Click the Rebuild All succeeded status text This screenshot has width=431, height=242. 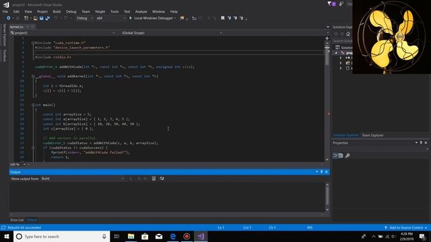click(x=24, y=228)
